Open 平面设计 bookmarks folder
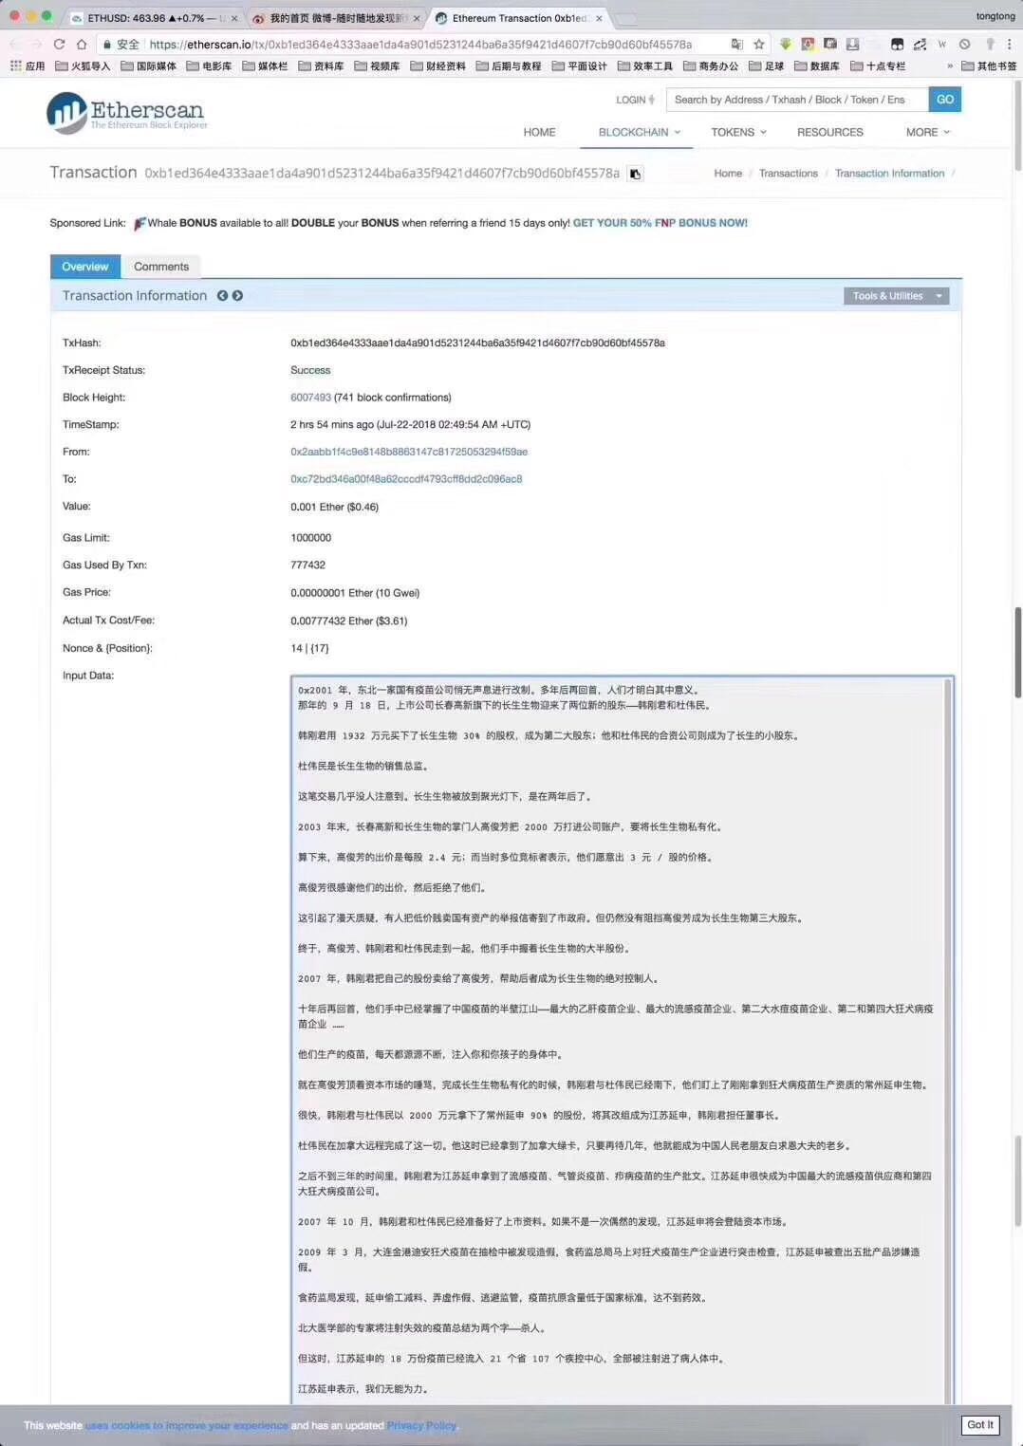The height and width of the screenshot is (1446, 1023). click(x=579, y=66)
